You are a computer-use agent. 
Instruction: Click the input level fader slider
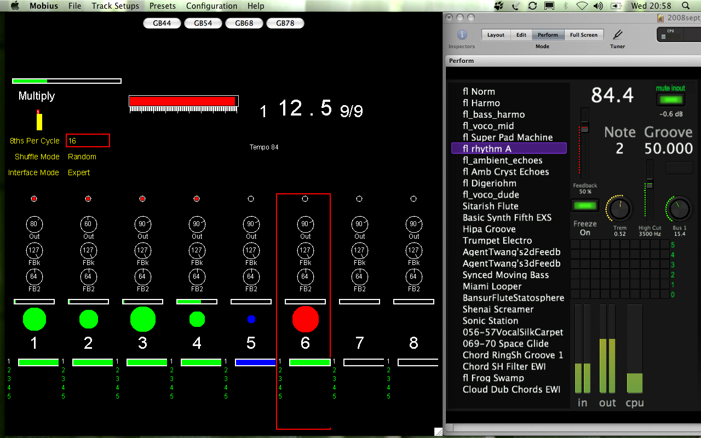(585, 129)
